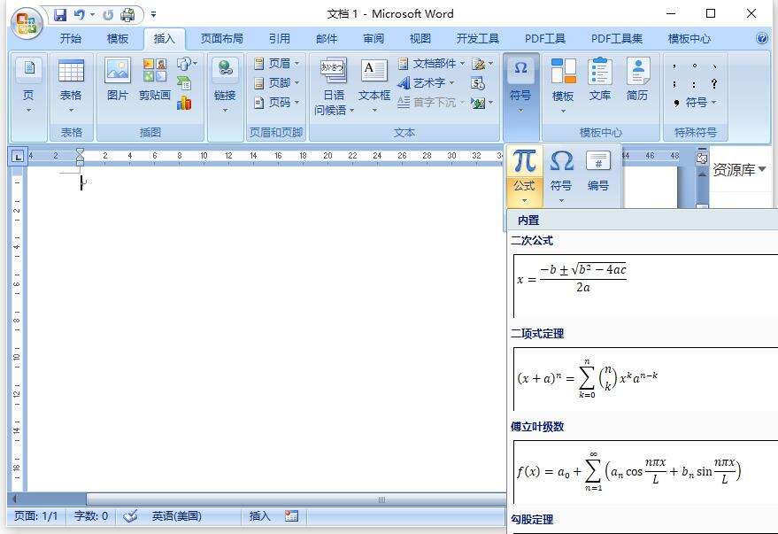Open the 开发工具 developer tab
778x534 pixels.
click(478, 39)
